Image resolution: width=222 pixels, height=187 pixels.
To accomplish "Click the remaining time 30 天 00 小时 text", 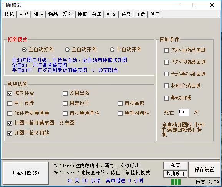I will click(x=84, y=181).
